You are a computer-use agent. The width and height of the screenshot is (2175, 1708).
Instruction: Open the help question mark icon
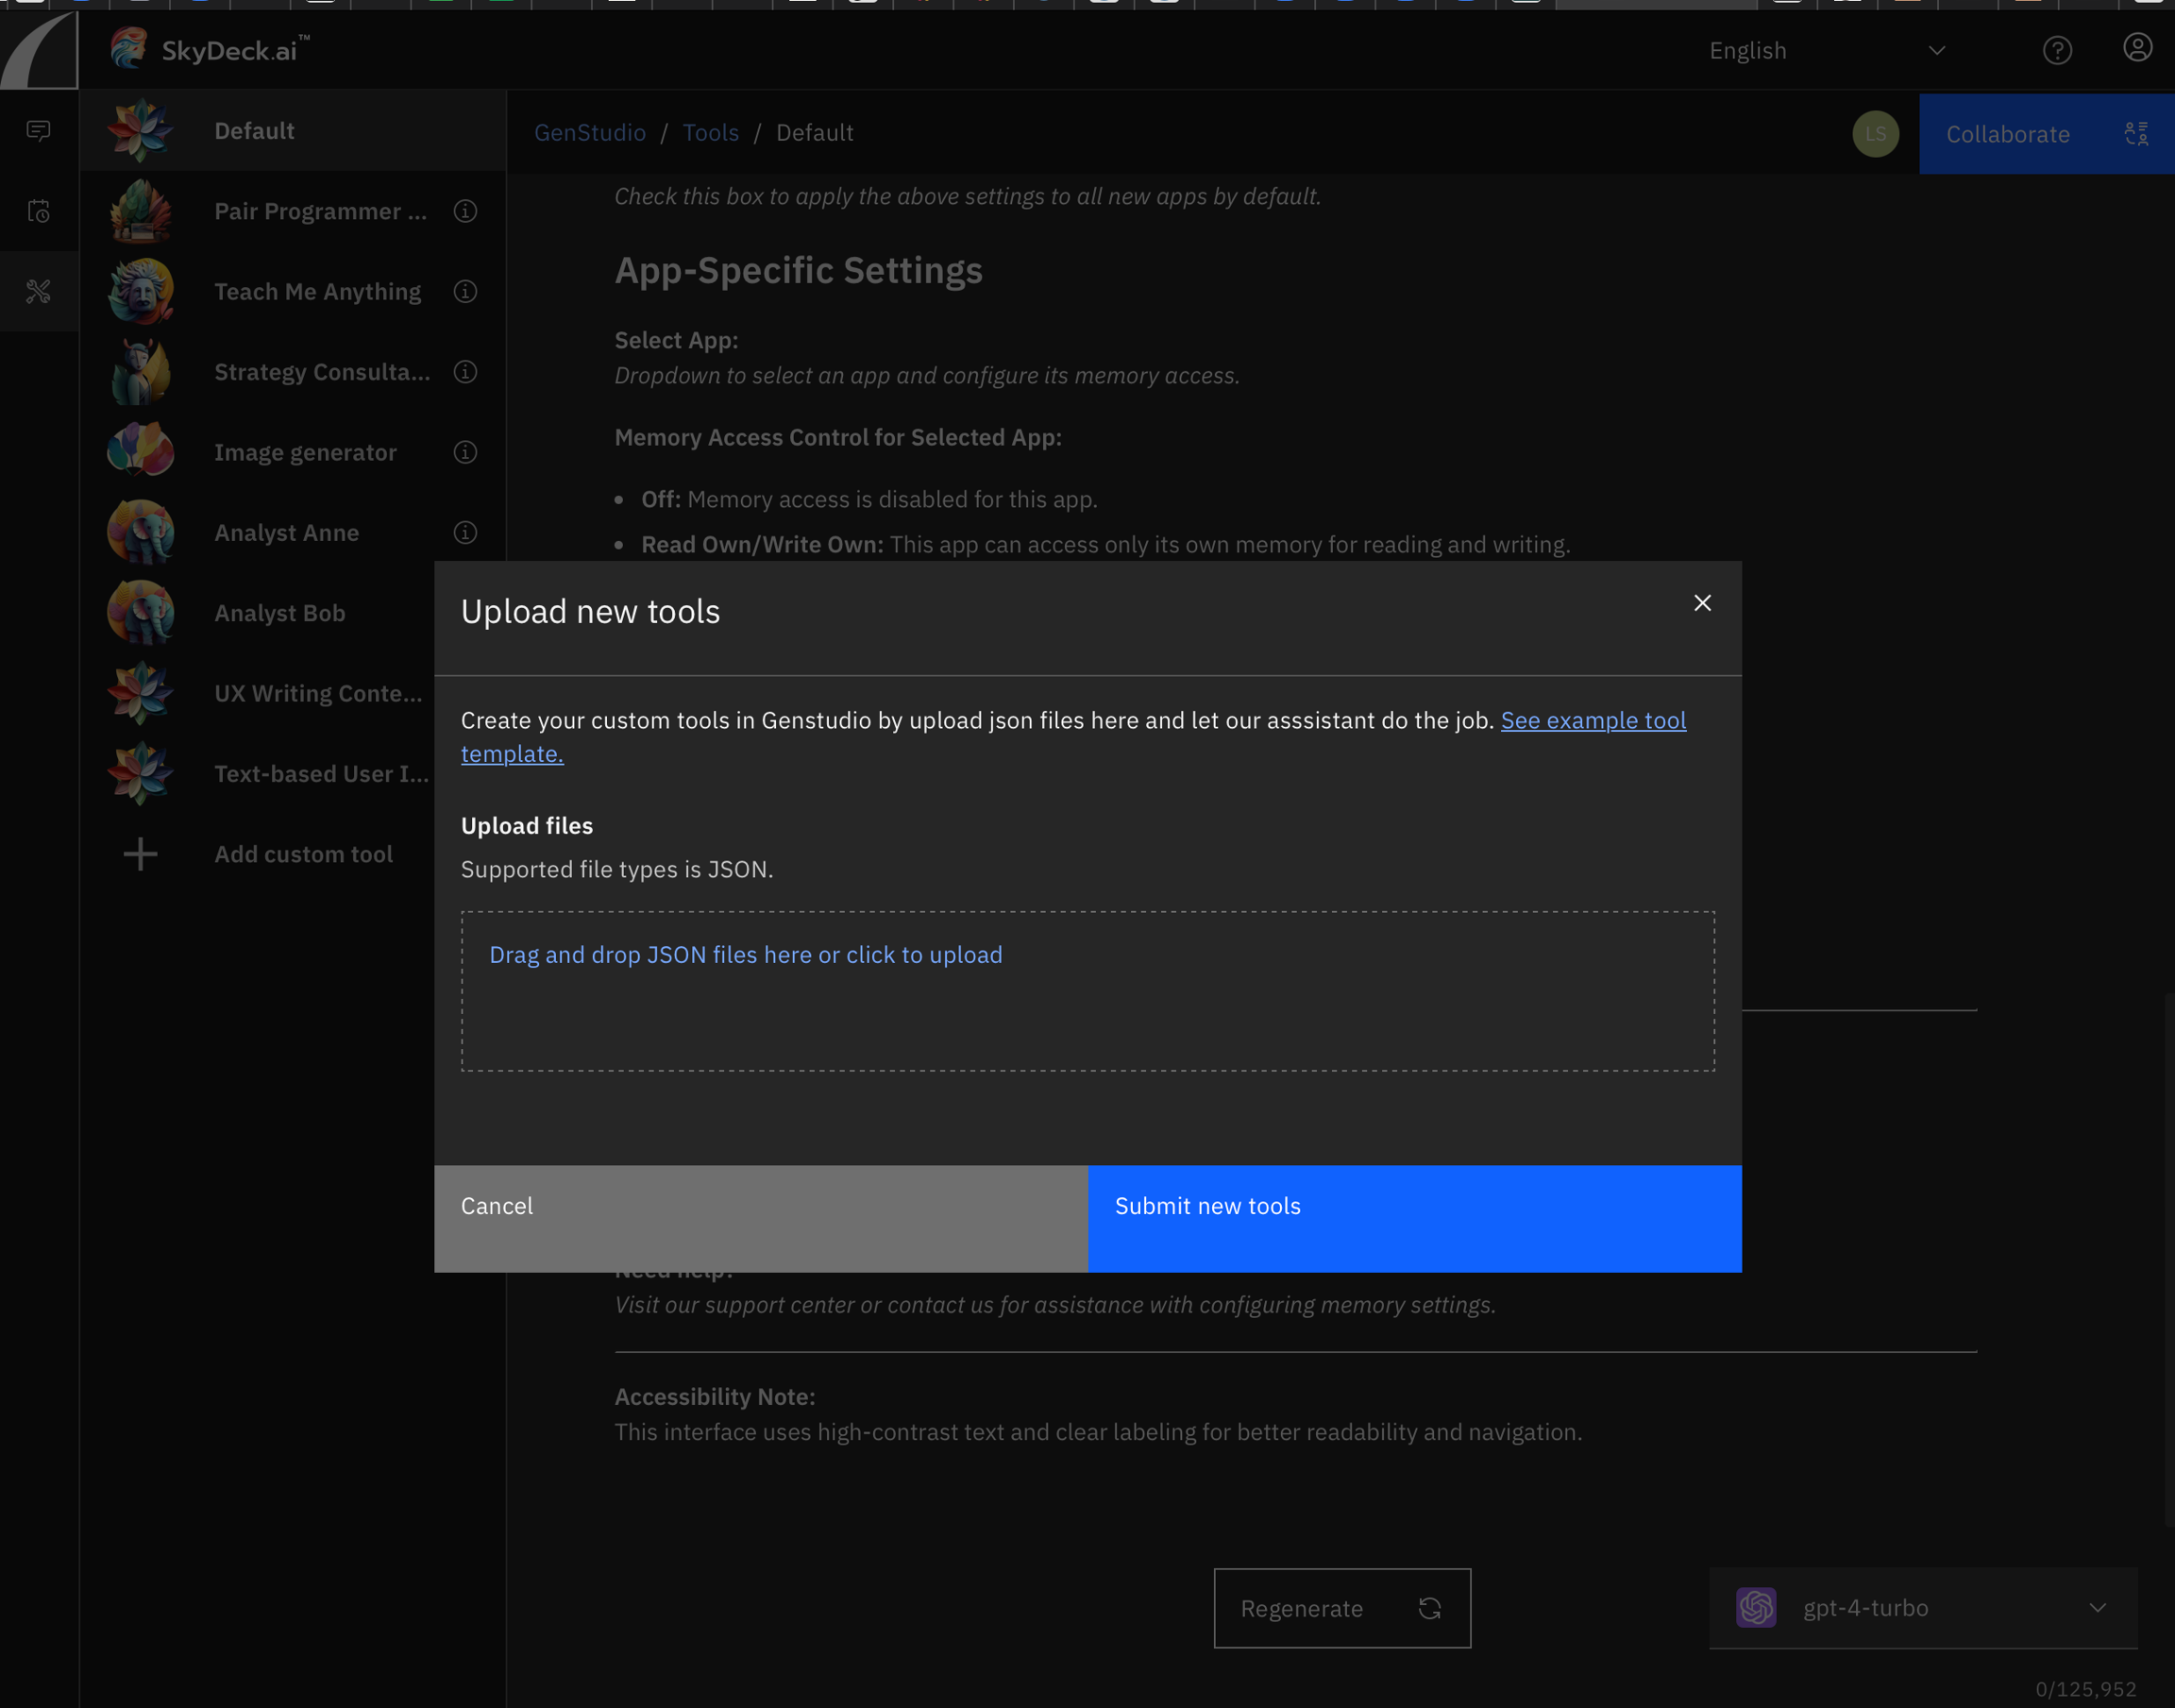[2057, 50]
